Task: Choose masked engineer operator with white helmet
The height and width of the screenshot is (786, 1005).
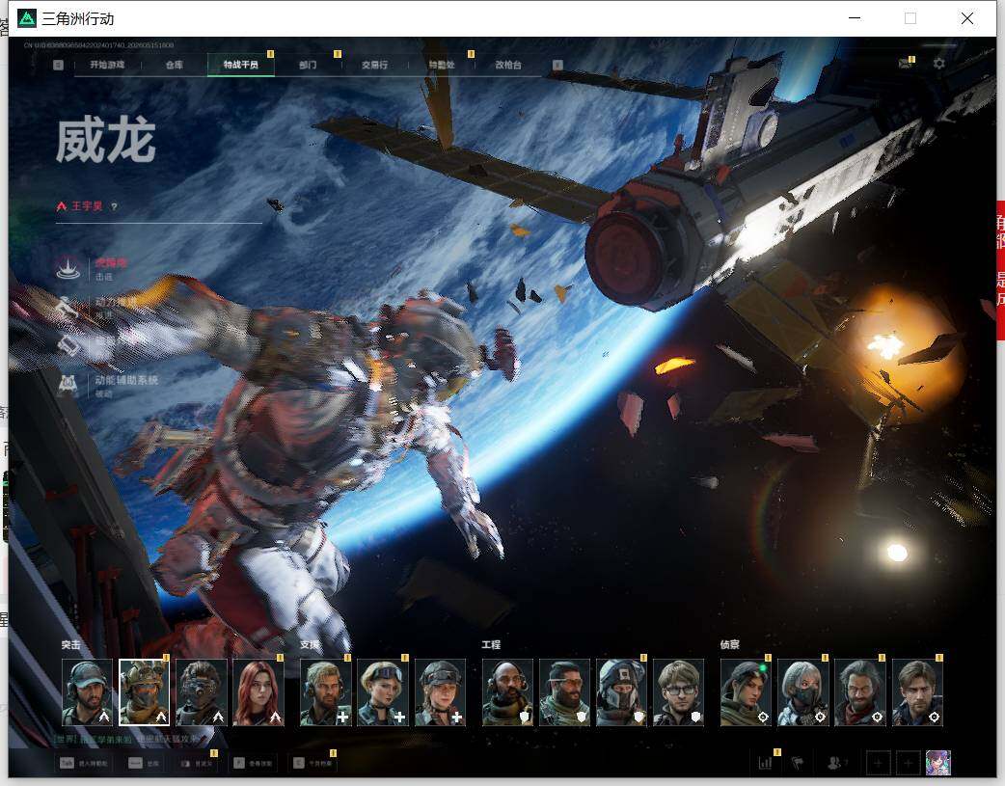Action: [622, 692]
